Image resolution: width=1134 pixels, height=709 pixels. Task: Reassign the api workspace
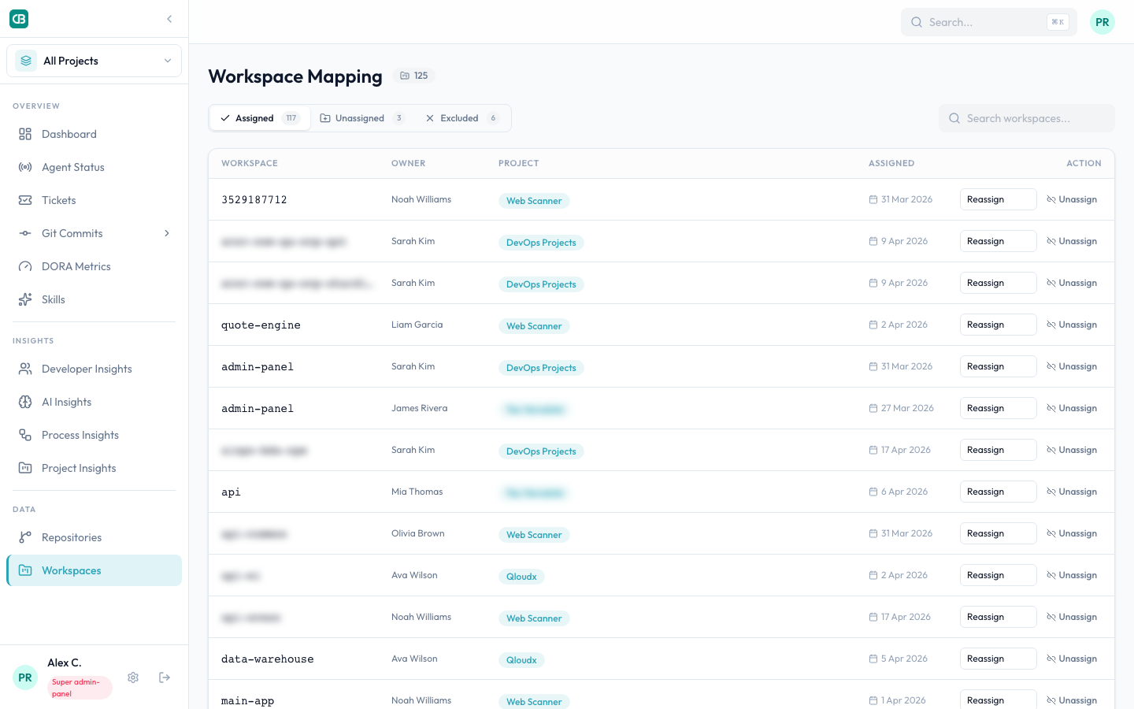pos(998,492)
